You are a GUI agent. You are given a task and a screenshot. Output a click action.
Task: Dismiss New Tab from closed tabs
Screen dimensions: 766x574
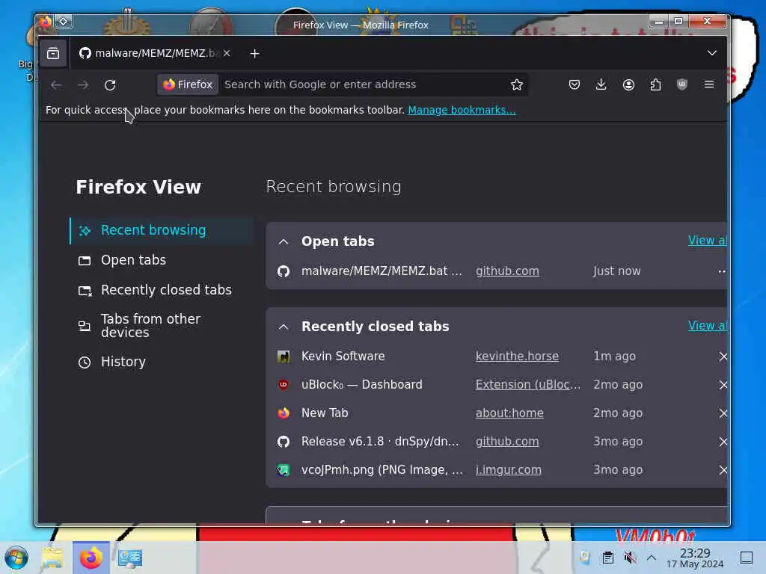[x=723, y=413]
